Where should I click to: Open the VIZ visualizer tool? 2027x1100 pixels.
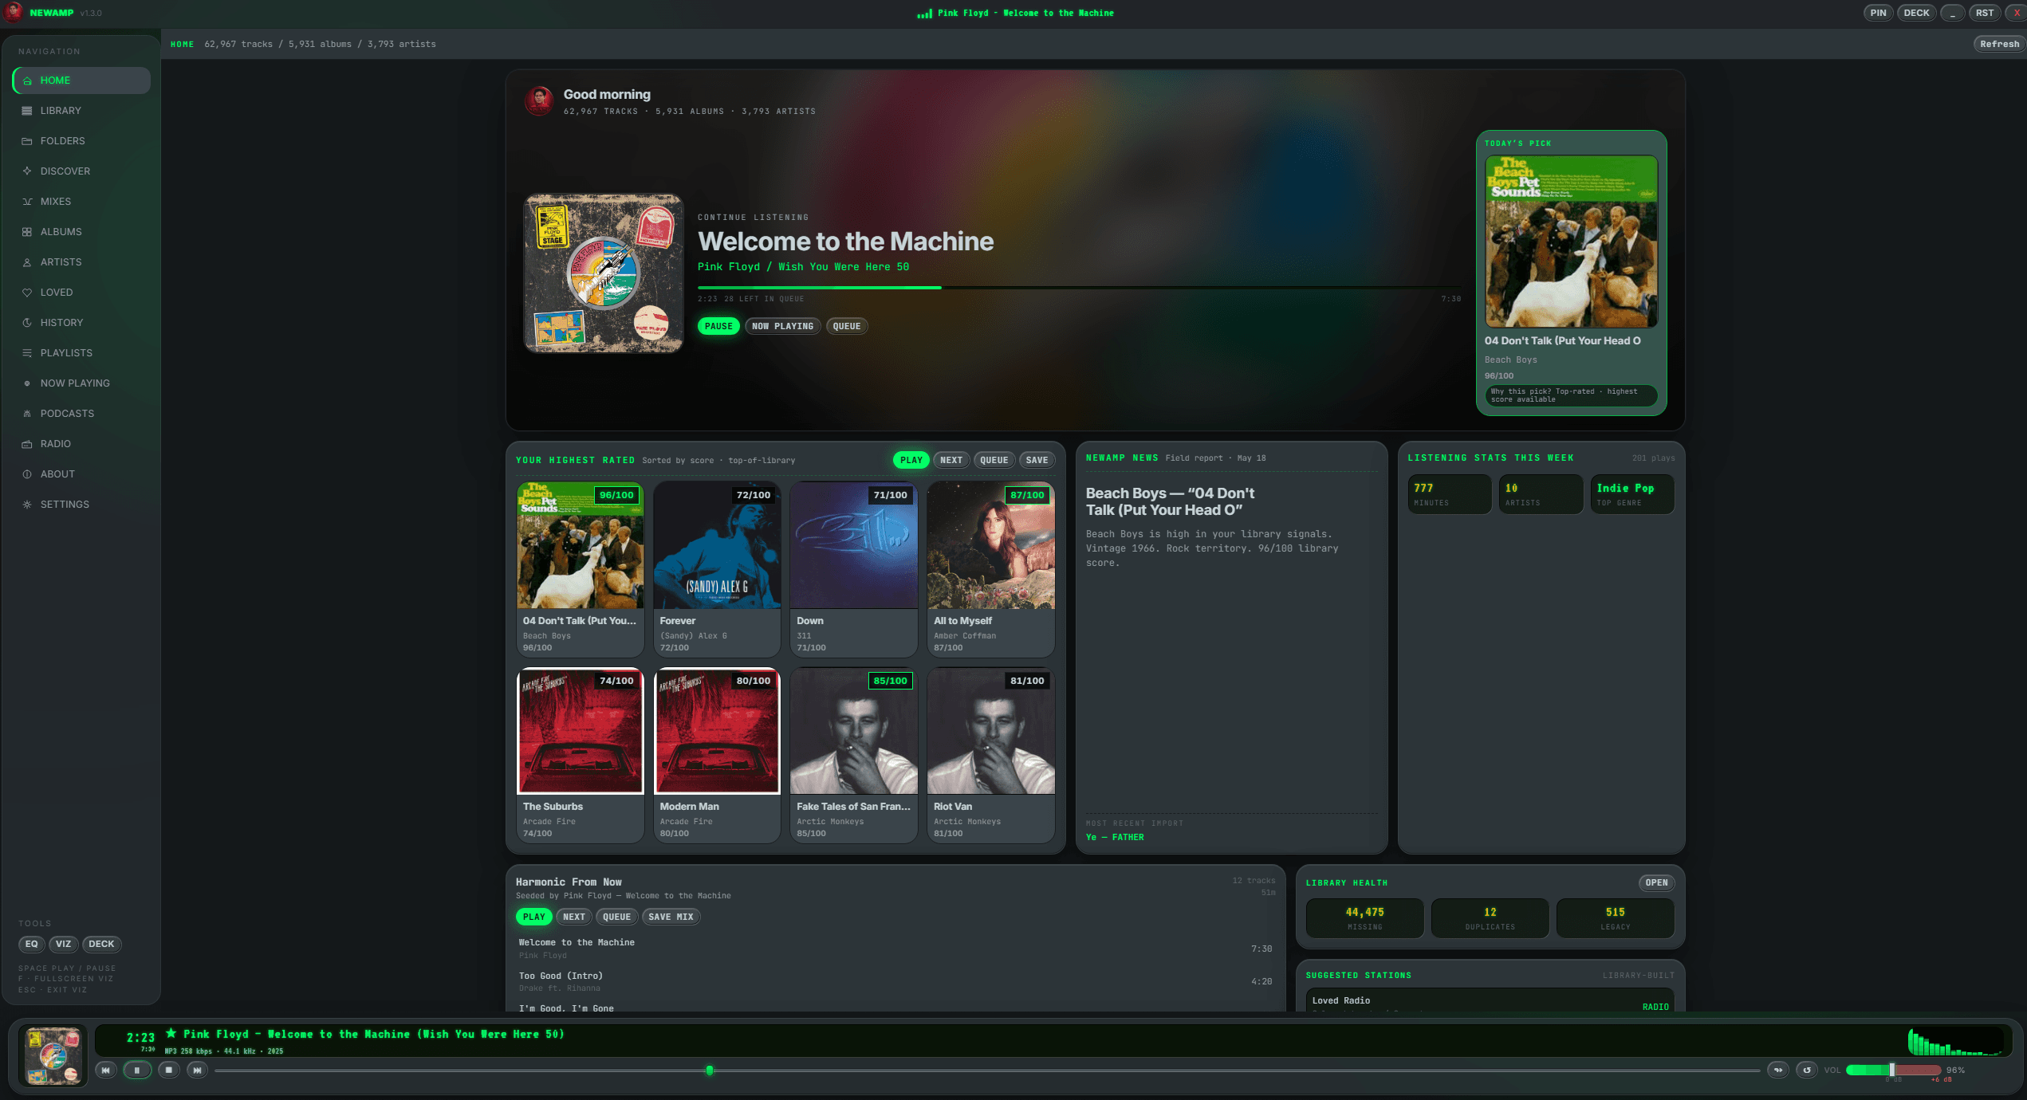click(63, 944)
